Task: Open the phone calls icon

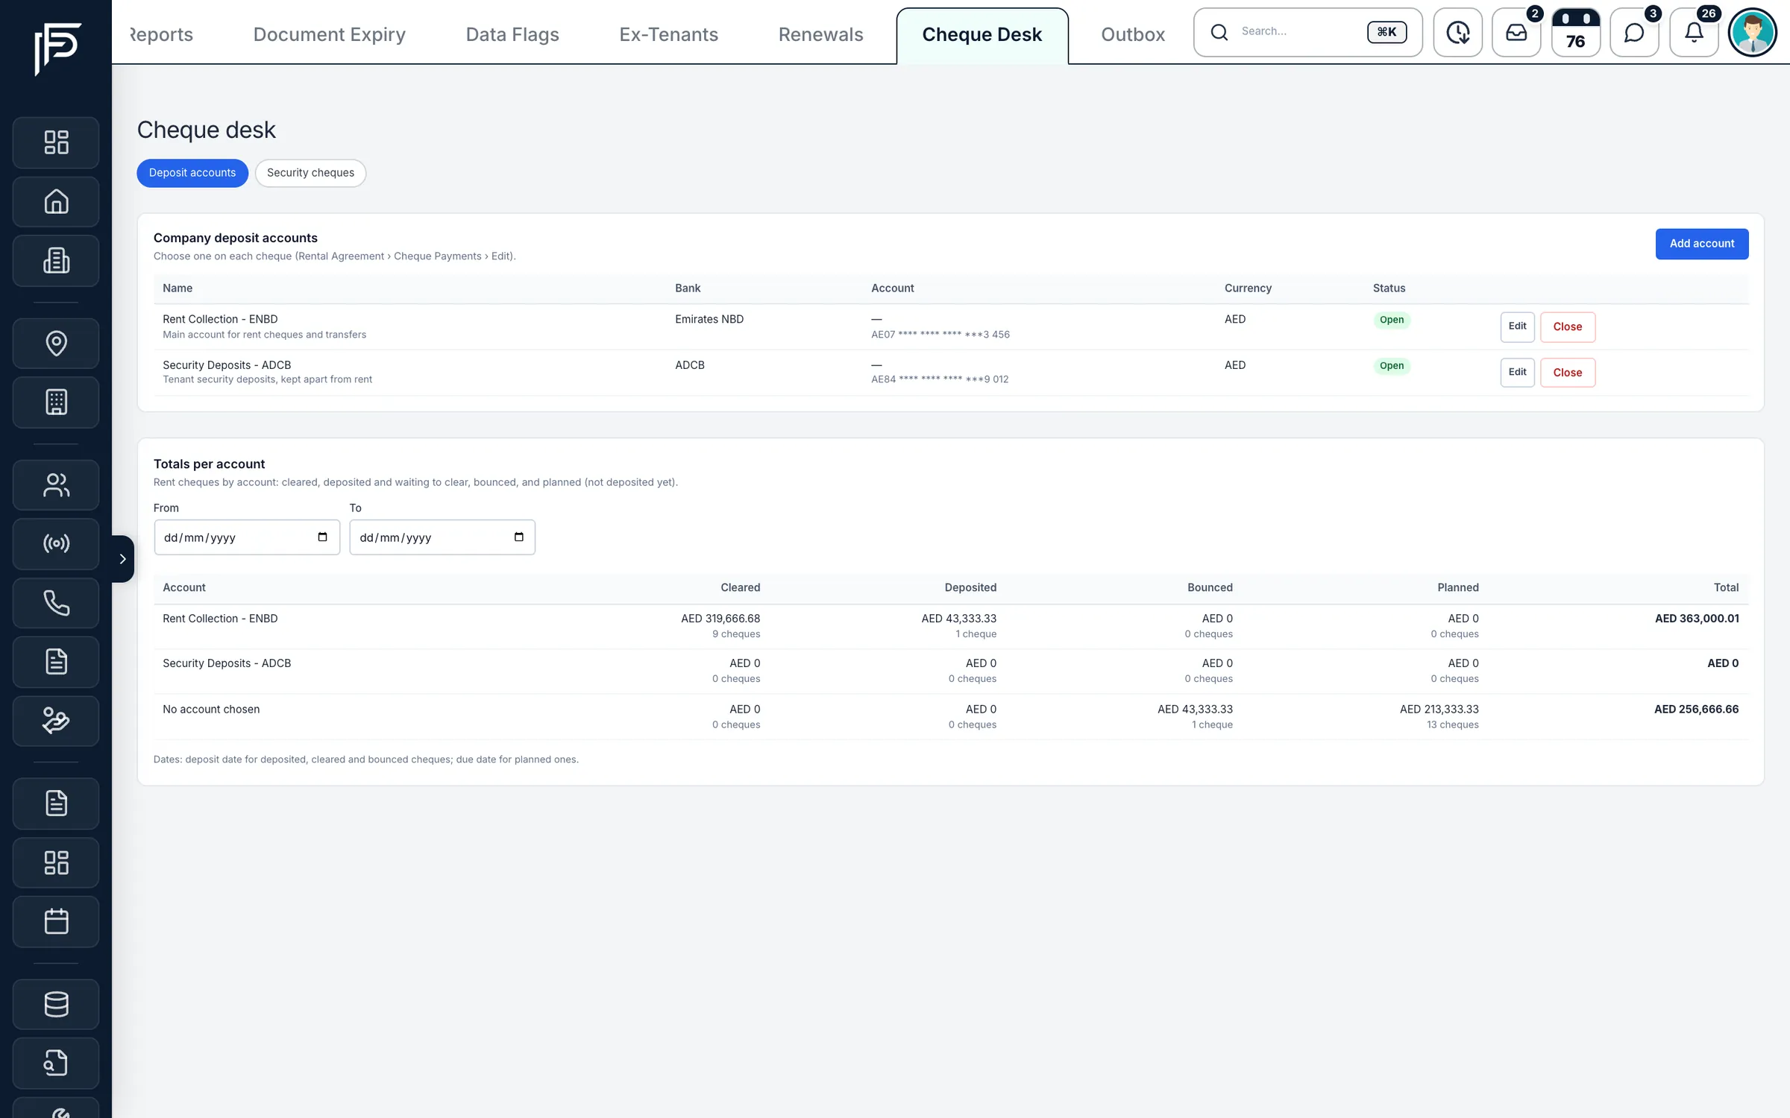Action: [56, 603]
